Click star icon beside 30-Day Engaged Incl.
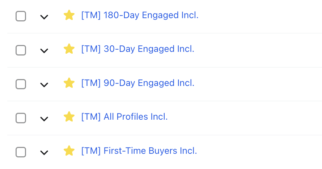 pyautogui.click(x=69, y=49)
